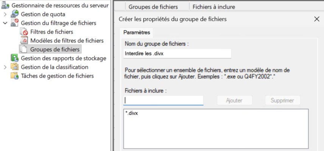Switch to the Paramètres tab

coord(136,33)
